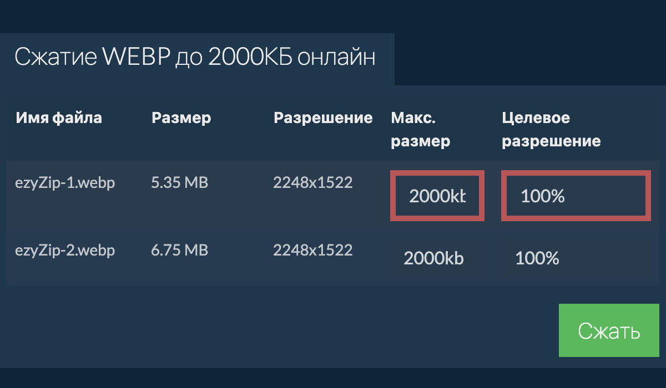Focus the 2000kb field for ezyZip-2.webp
This screenshot has width=666, height=388.
(x=434, y=258)
